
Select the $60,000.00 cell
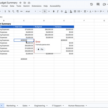point(24,46)
